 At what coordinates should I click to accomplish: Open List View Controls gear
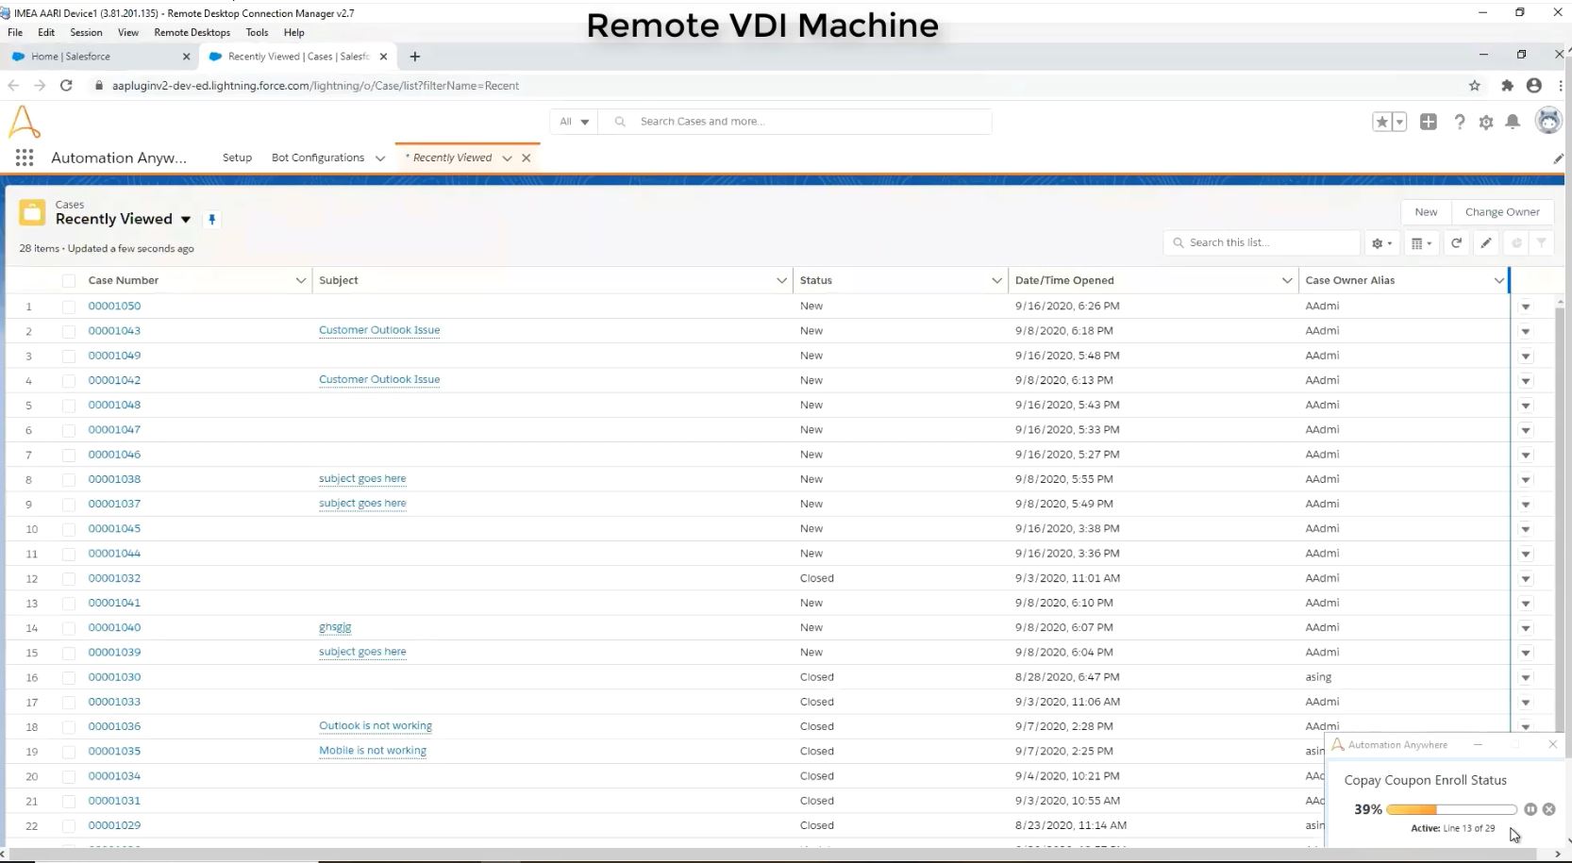pos(1381,243)
